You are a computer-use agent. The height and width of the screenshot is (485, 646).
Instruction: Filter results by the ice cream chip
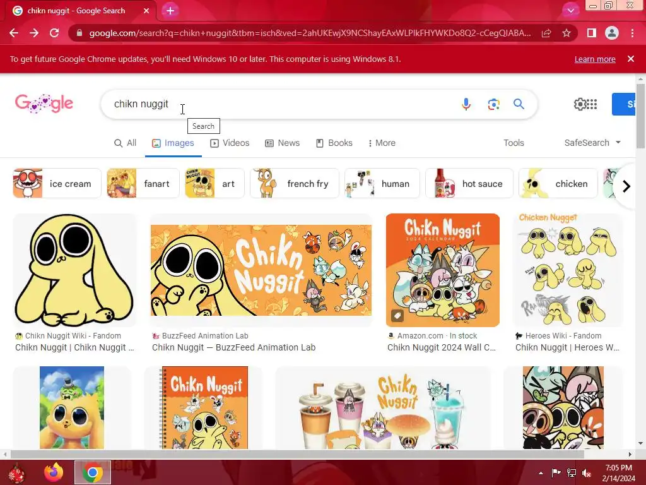coord(57,184)
